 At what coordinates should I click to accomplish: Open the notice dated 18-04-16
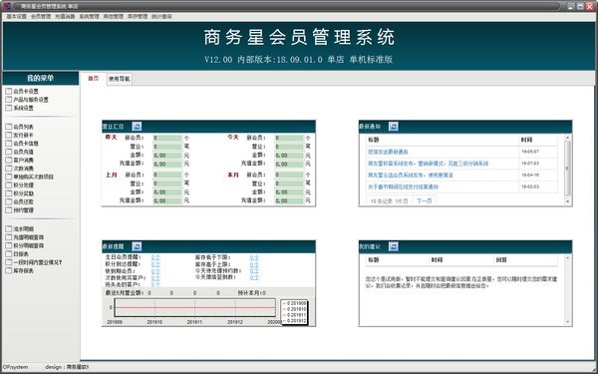coord(411,176)
